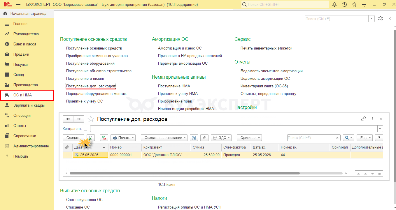Open the Склад section in the sidebar
The image size is (396, 210).
pyautogui.click(x=27, y=75)
